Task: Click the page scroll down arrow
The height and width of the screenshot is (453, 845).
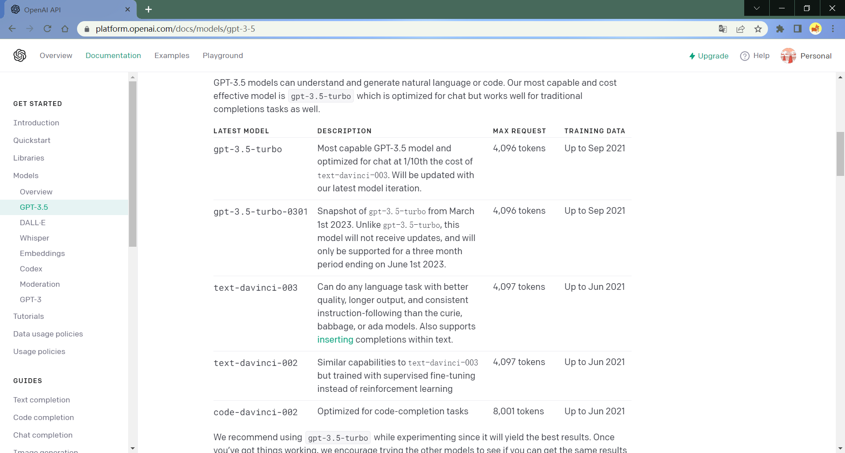Action: [x=840, y=448]
